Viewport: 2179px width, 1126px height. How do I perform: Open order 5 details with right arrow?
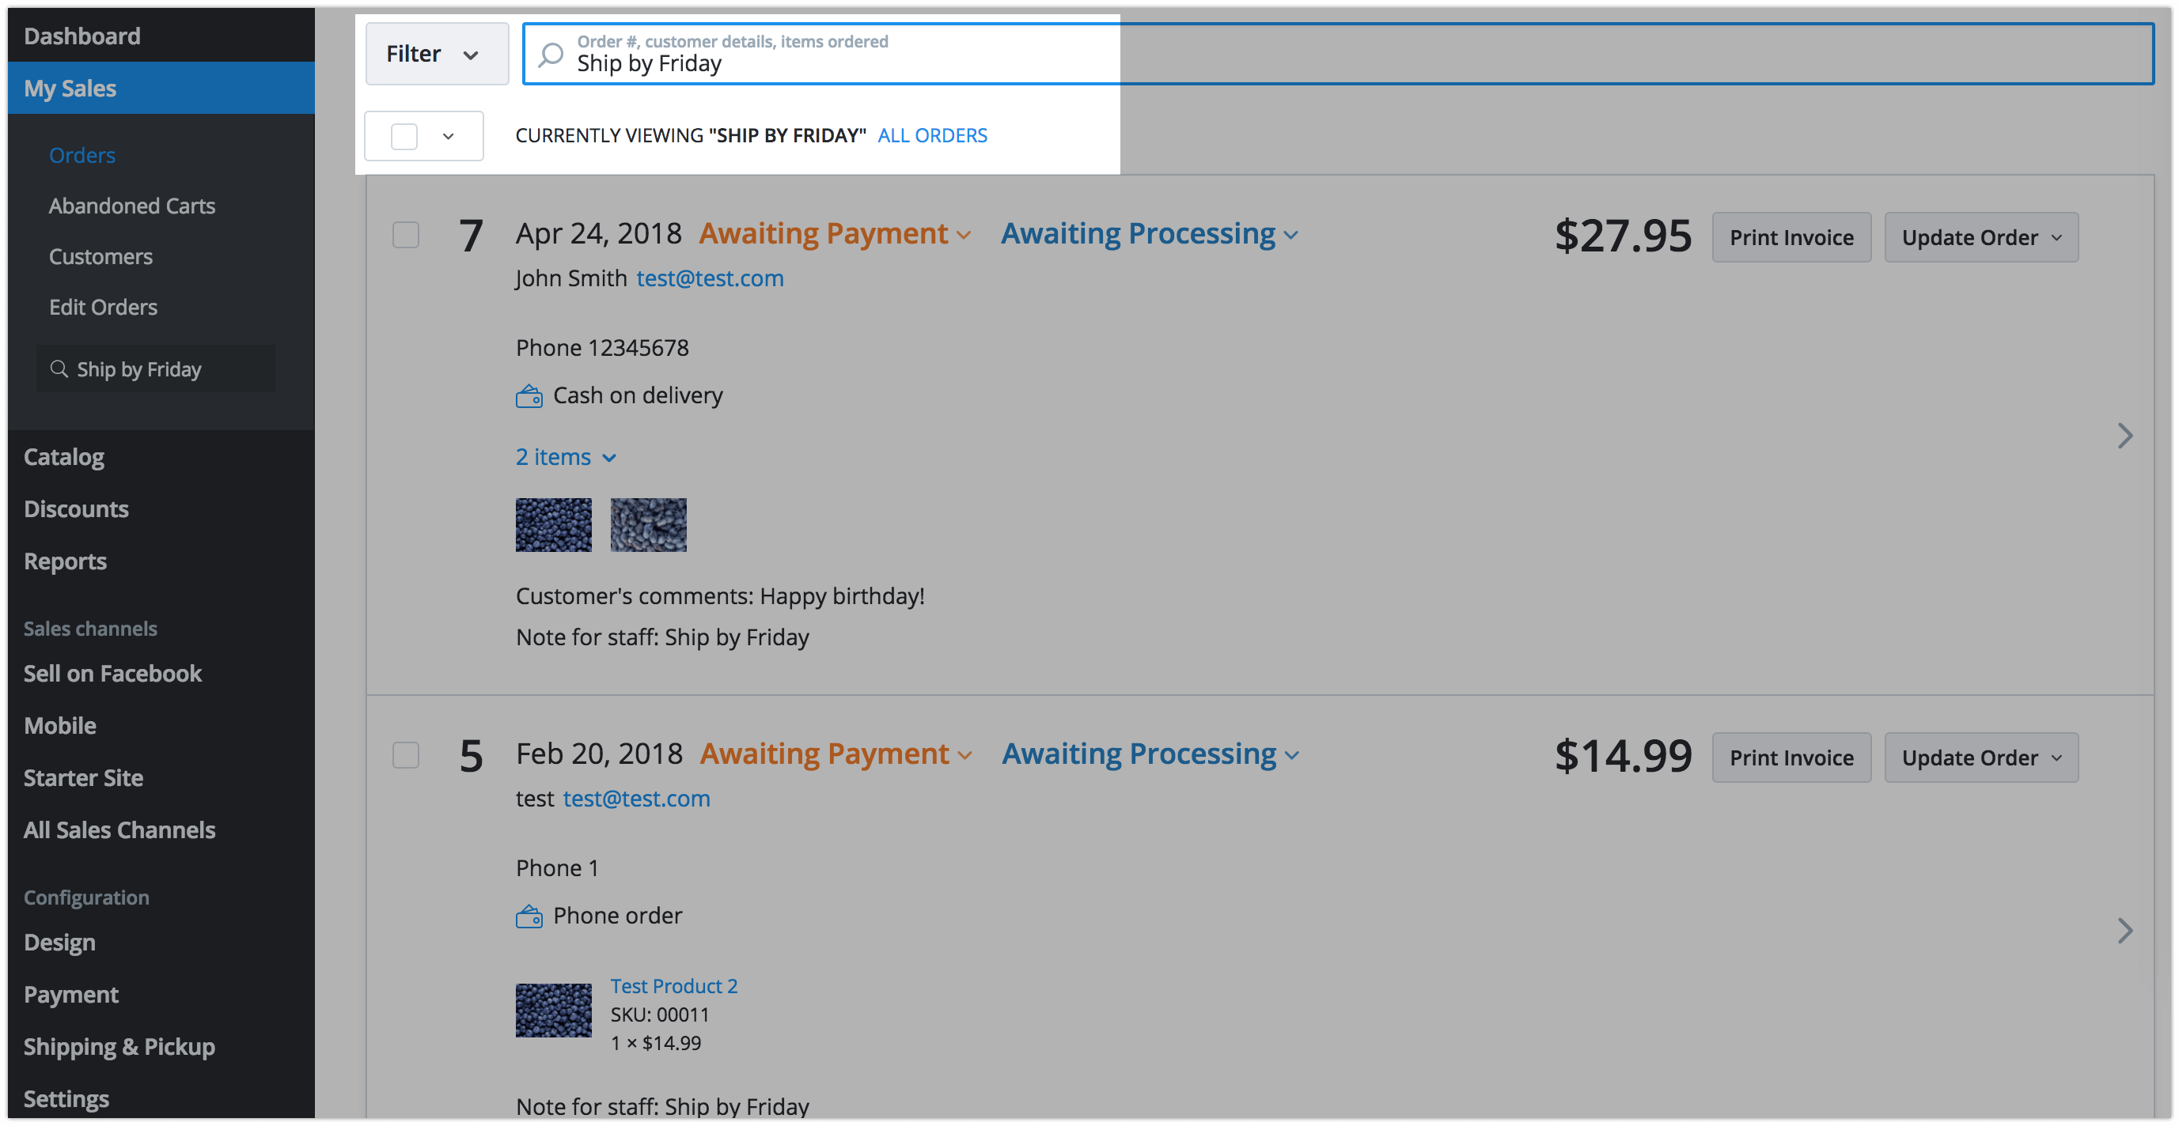click(2125, 931)
